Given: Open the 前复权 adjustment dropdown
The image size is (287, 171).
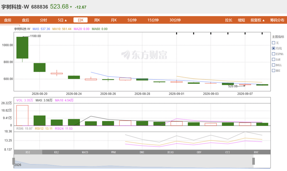Looking at the screenshot, I should [x=258, y=20].
